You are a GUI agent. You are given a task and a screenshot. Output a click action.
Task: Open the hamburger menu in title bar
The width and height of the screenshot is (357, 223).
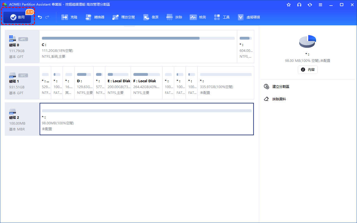320,5
